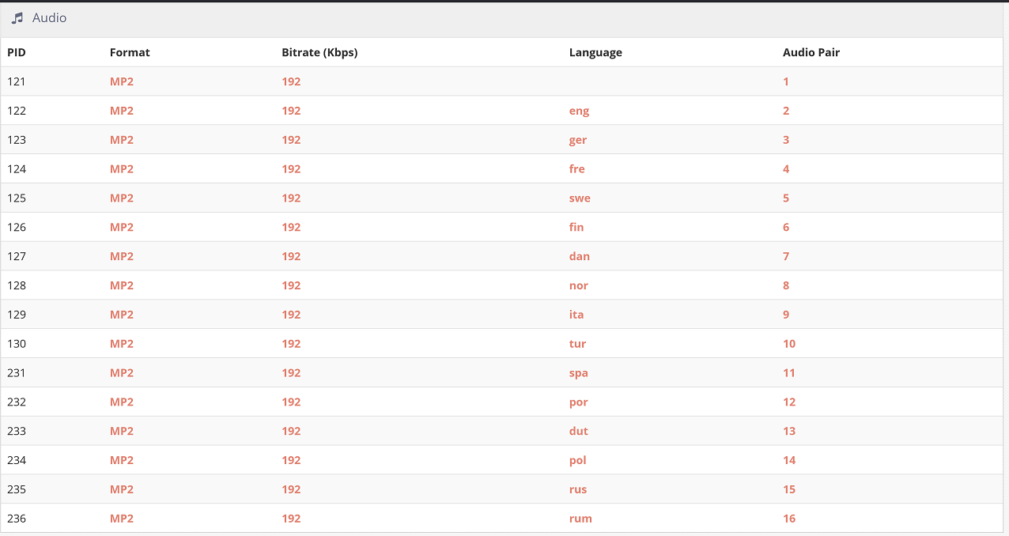Edit the MP2 format for PID 121
The height and width of the screenshot is (536, 1009).
click(122, 81)
